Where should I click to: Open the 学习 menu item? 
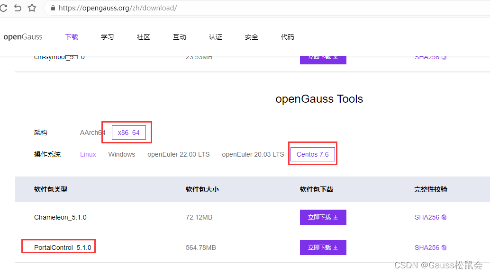point(107,37)
